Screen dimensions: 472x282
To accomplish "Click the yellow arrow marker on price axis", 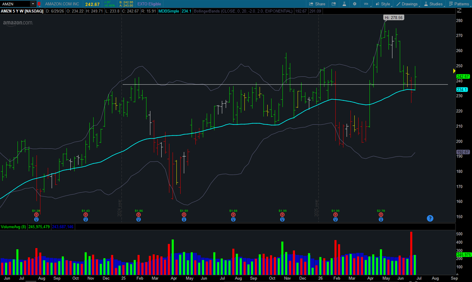I will (x=454, y=71).
